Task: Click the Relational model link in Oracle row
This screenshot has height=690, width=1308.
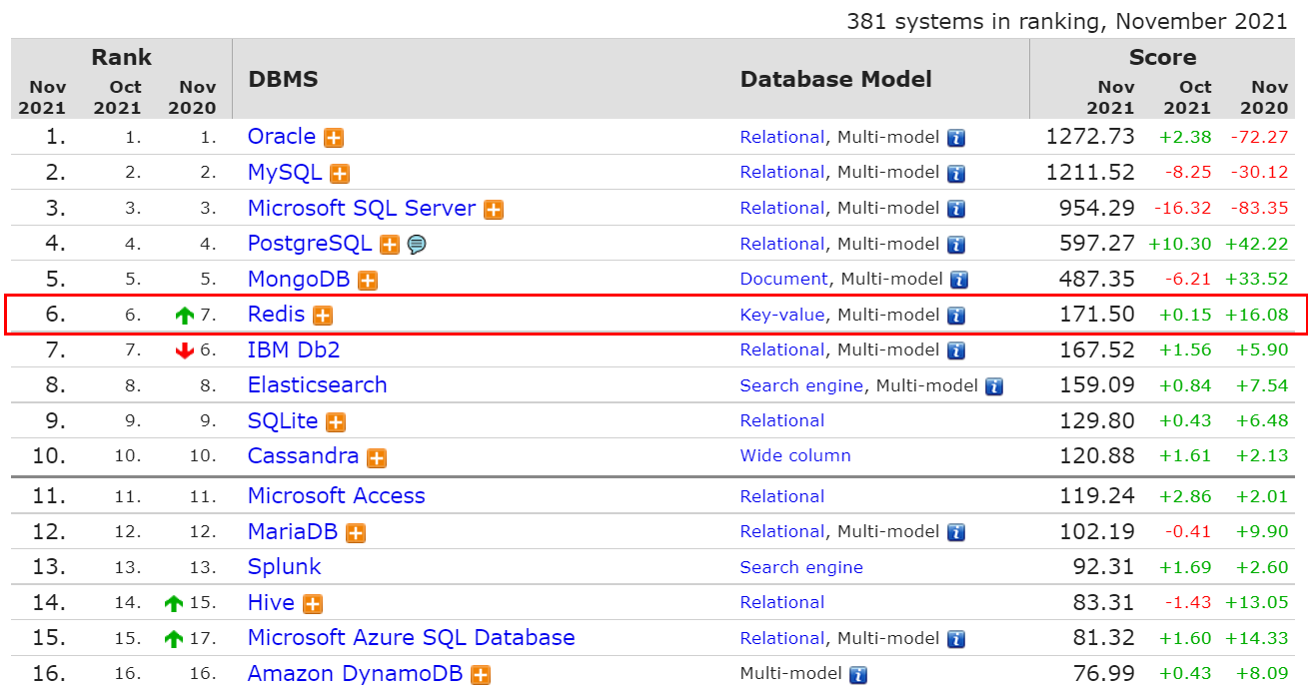Action: [782, 138]
